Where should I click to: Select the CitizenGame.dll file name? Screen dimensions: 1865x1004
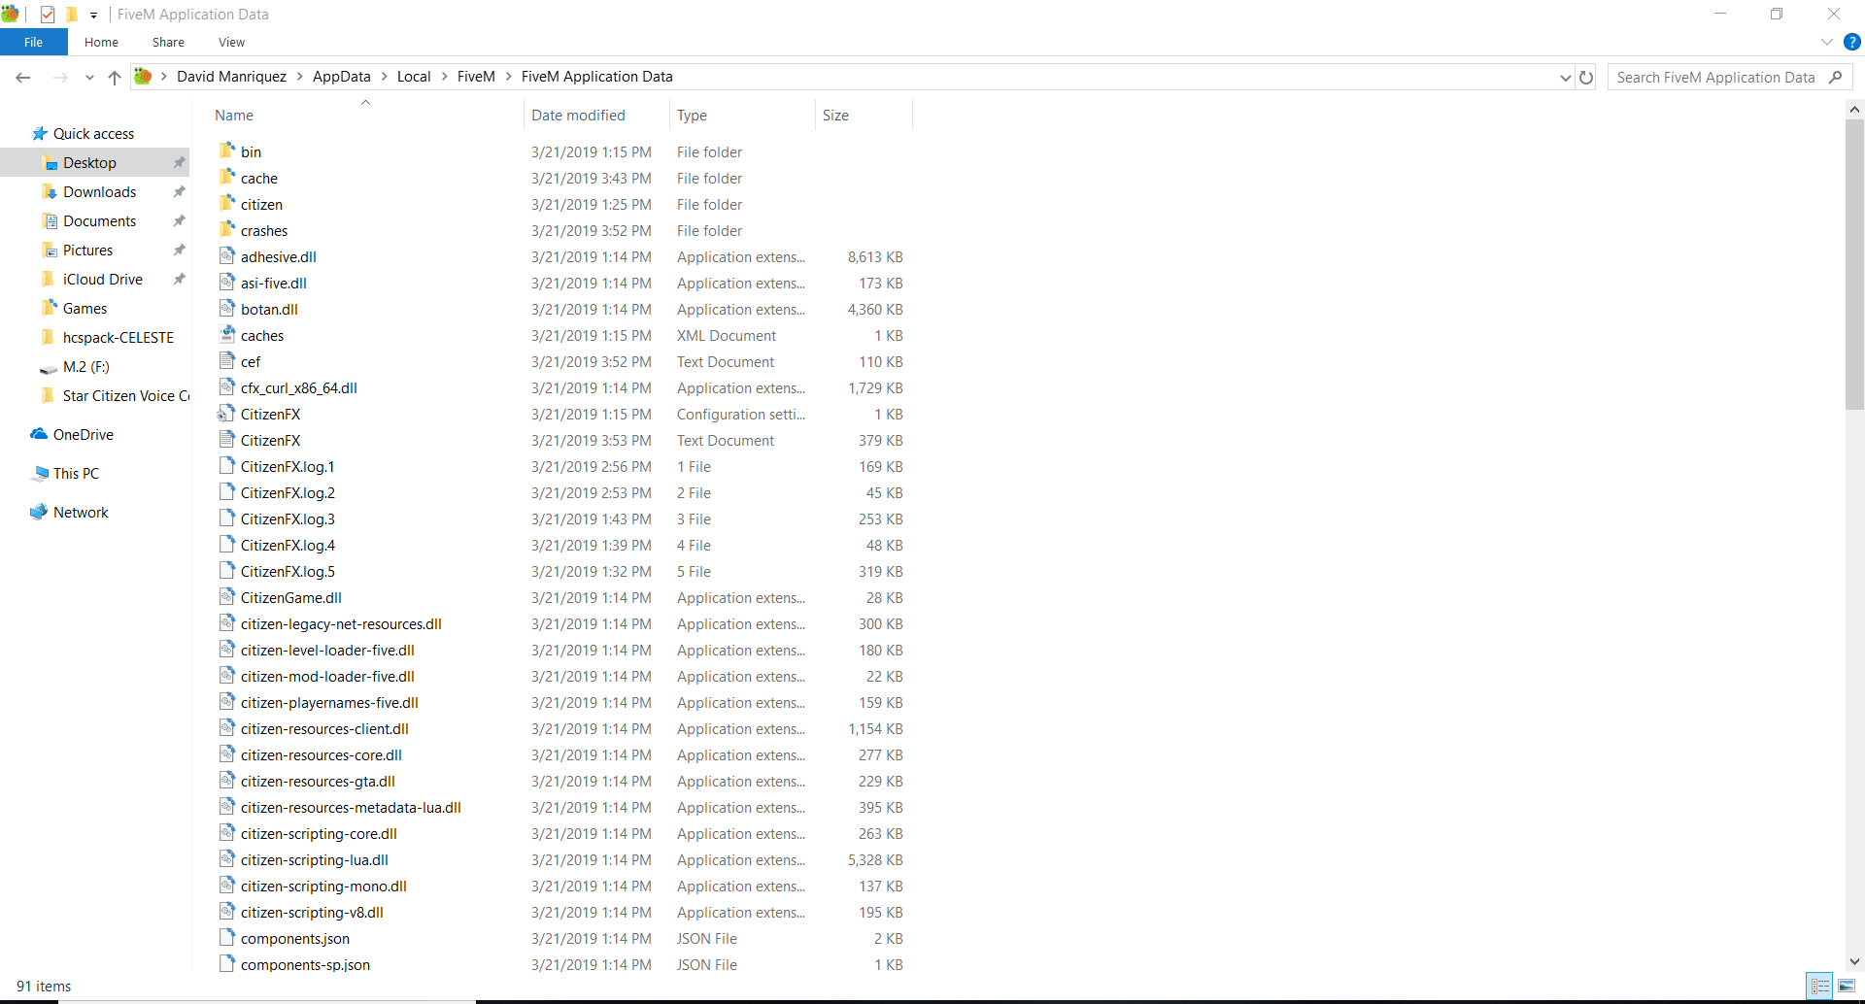(291, 598)
